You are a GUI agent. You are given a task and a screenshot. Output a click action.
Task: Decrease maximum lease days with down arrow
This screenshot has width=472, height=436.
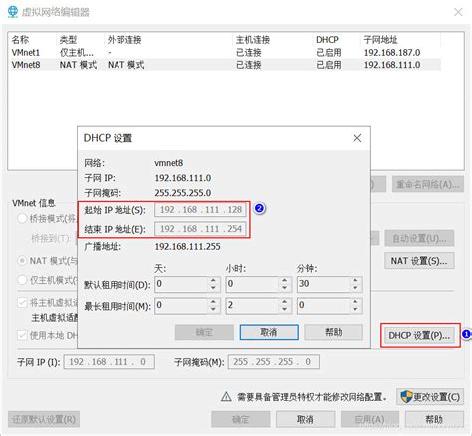click(213, 310)
